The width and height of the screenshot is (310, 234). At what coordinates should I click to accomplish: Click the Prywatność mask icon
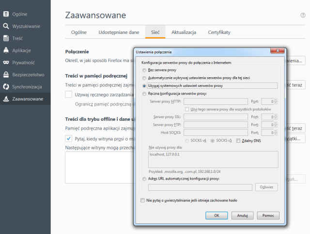pyautogui.click(x=6, y=63)
